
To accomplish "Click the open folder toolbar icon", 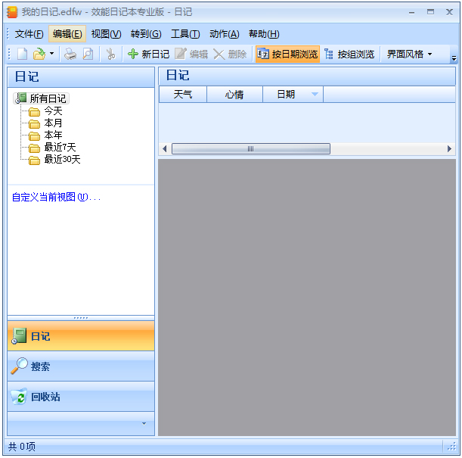I will tap(39, 54).
